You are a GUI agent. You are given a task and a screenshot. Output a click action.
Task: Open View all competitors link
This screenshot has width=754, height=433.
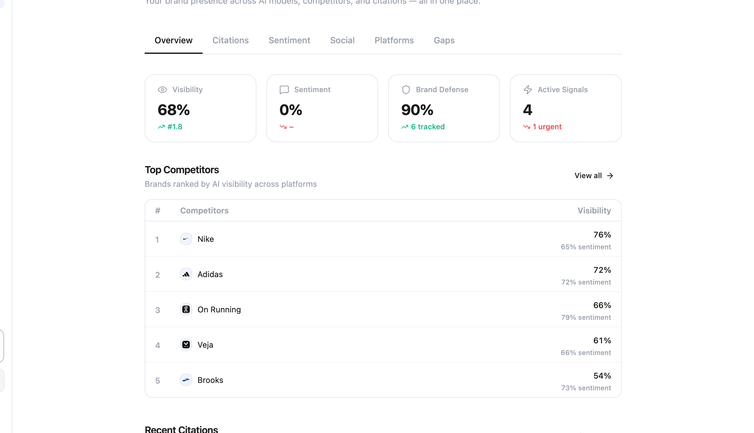(594, 176)
